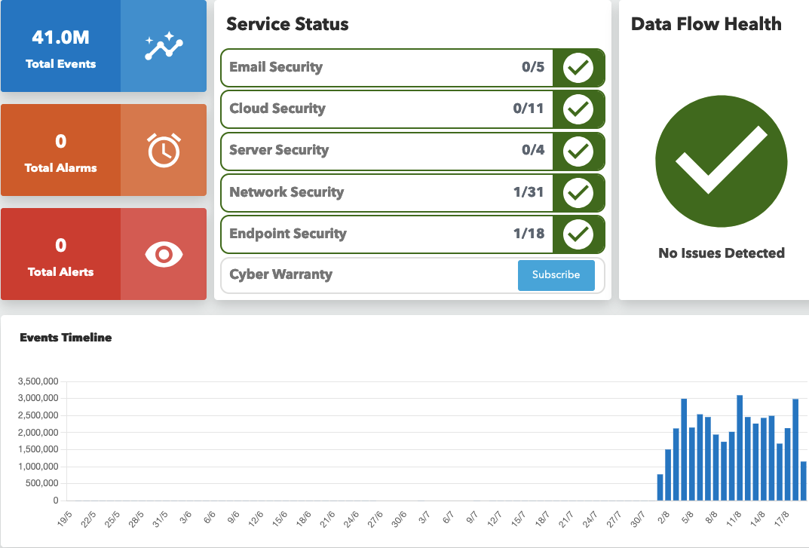The height and width of the screenshot is (548, 809).
Task: Click the Data Flow Health heading
Action: [x=706, y=23]
